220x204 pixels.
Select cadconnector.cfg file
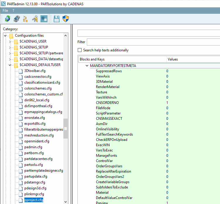pyautogui.click(x=38, y=77)
